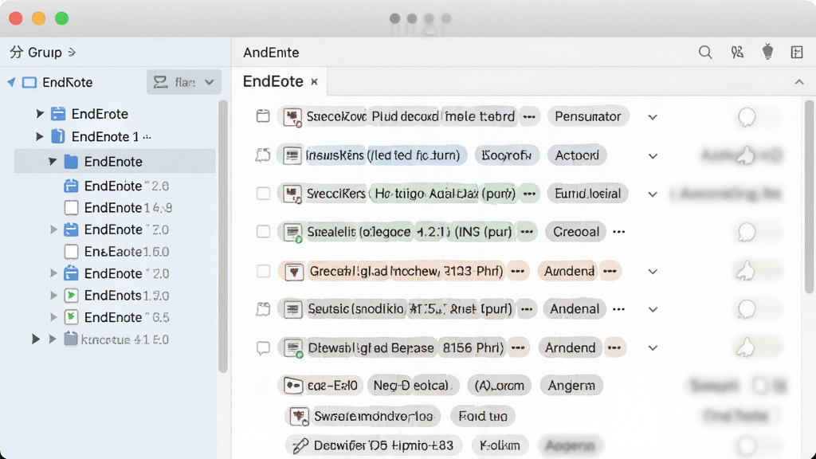Screen dimensions: 816x459
Task: Check the box on the Pensunator row
Action: click(x=263, y=116)
